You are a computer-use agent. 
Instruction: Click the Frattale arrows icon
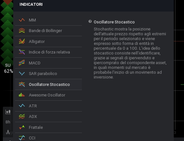(x=22, y=127)
